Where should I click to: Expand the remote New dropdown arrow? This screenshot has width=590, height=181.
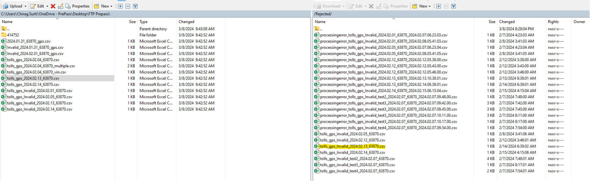(x=430, y=6)
